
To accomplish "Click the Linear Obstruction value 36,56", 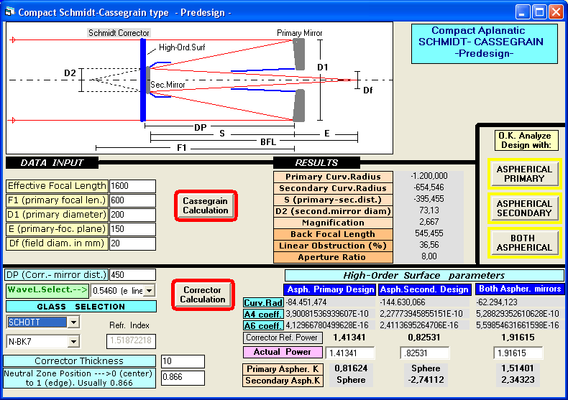I will [x=429, y=245].
